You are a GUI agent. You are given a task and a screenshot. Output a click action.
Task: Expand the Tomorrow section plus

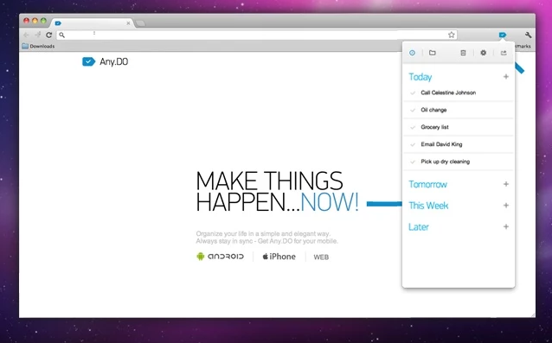[506, 184]
